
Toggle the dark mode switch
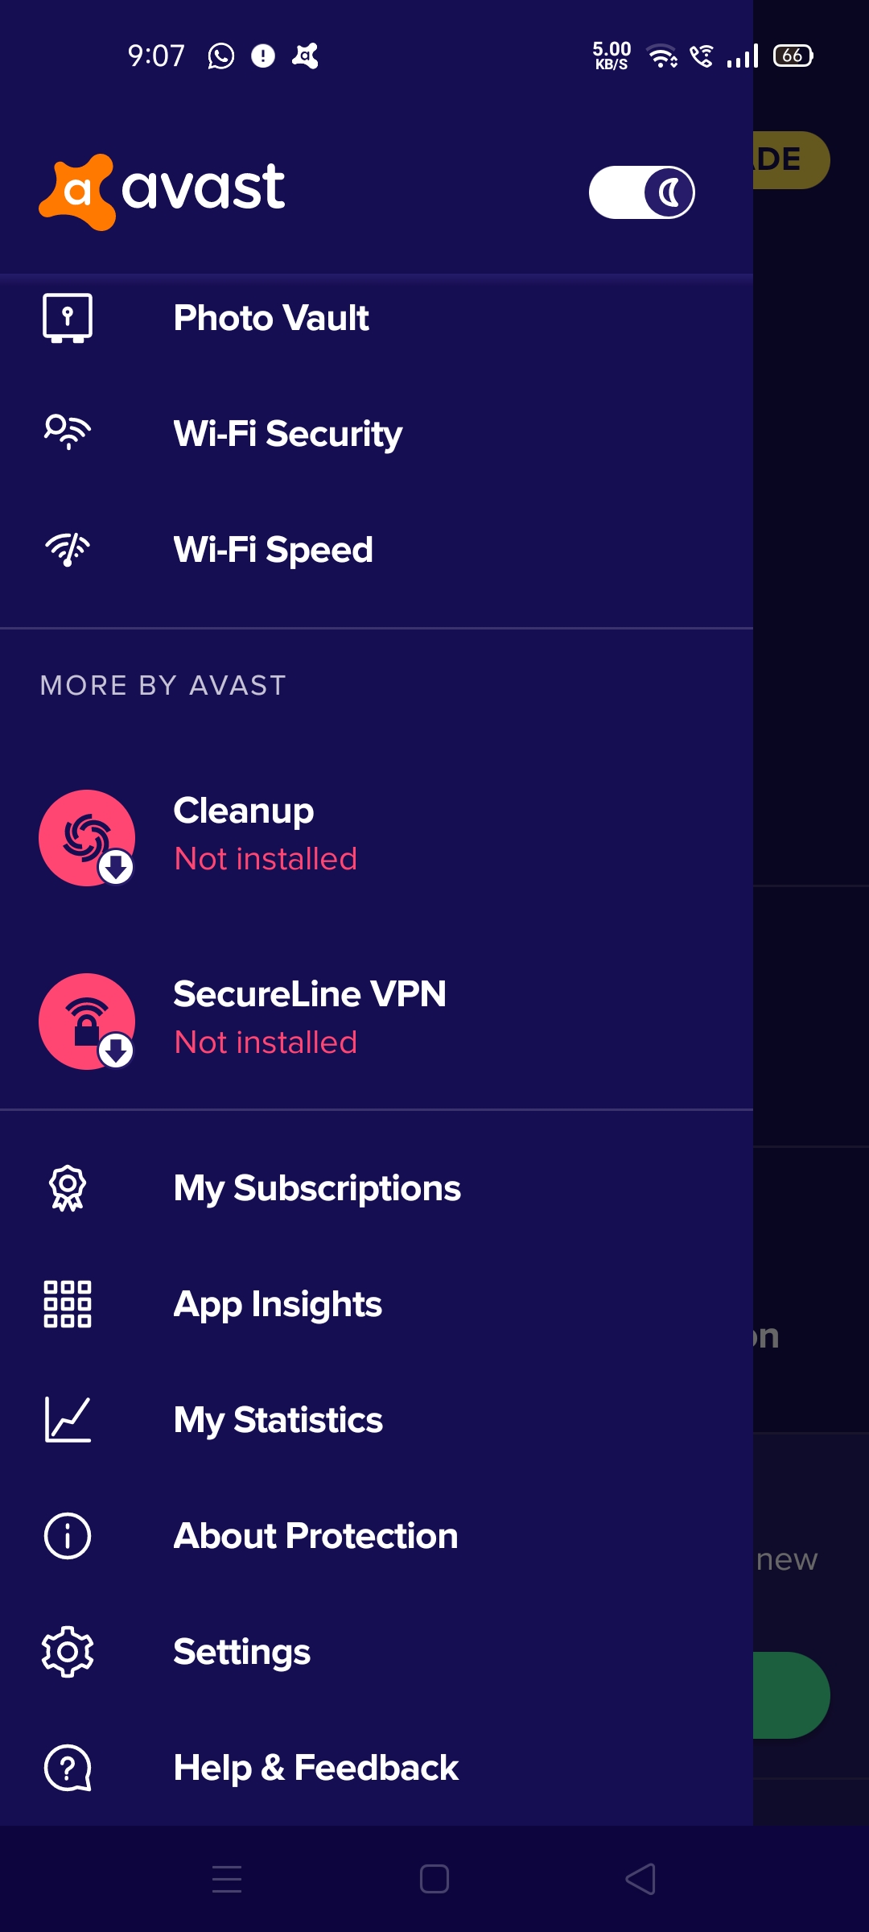point(642,192)
